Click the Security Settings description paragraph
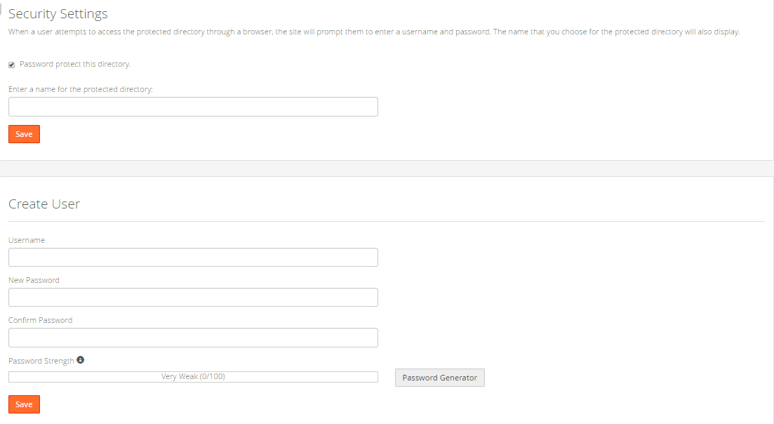 (x=374, y=32)
